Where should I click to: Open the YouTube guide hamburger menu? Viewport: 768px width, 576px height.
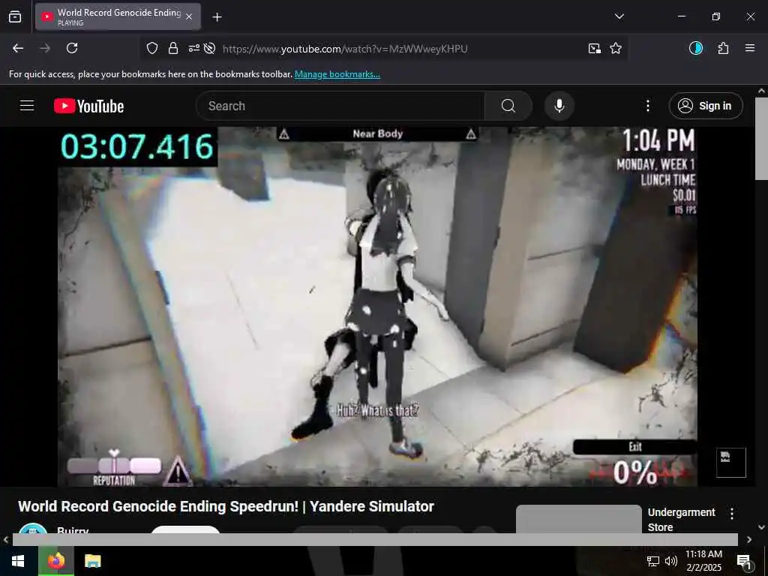[x=27, y=106]
